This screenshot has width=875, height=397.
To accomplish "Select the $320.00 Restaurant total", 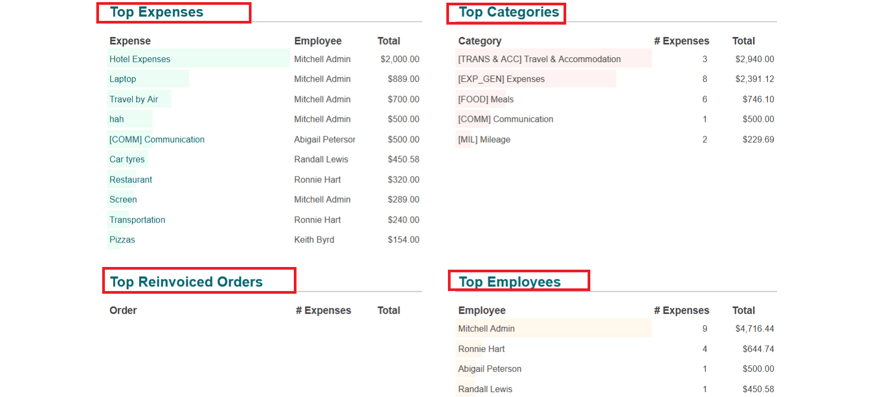I will pos(404,179).
